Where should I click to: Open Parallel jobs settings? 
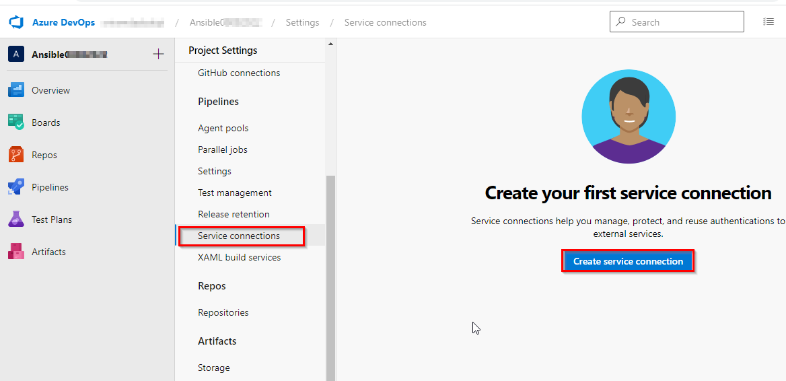pos(223,149)
